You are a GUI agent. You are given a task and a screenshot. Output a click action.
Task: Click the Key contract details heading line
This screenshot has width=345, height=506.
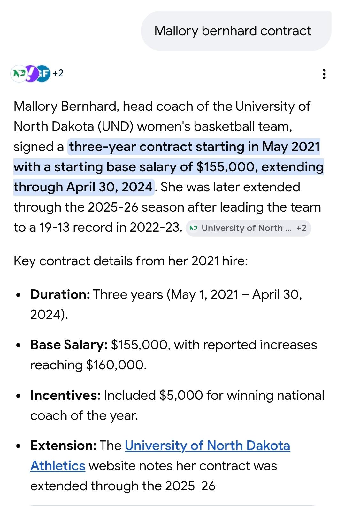(131, 261)
